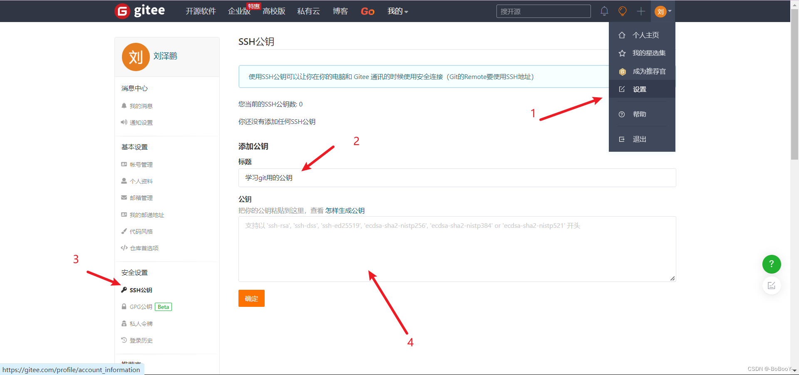Open 仓库首选项 in sidebar
The width and height of the screenshot is (799, 375).
[x=144, y=248]
